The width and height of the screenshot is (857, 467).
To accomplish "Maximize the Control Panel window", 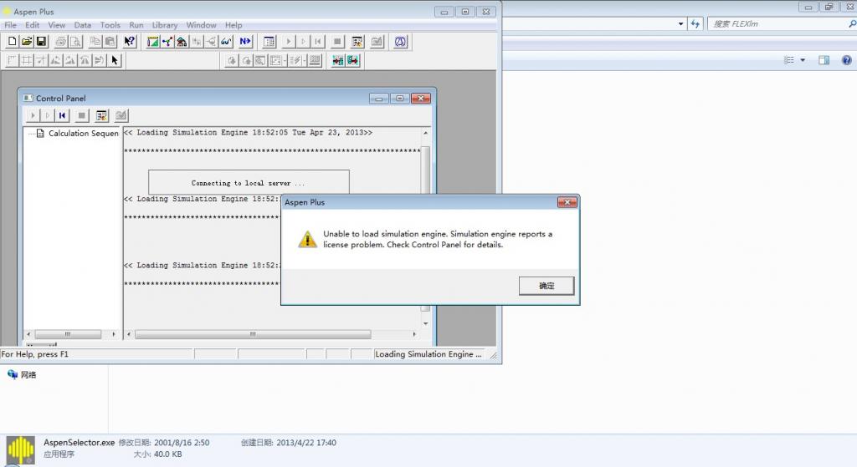I will click(x=399, y=99).
